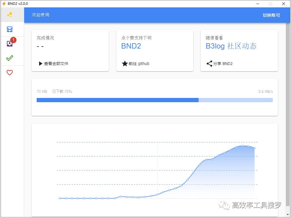The image size is (291, 218).
Task: Click the share icon beside 分享 BND2
Action: pyautogui.click(x=209, y=64)
